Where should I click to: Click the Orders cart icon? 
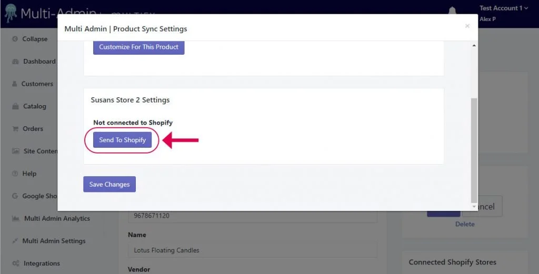click(x=15, y=129)
